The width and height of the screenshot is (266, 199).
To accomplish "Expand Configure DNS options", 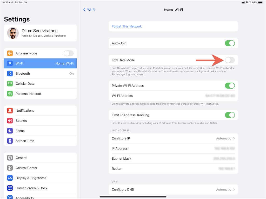I will pos(173,189).
